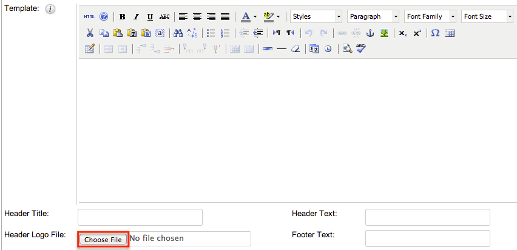
Task: Open the preview magnifier icon
Action: pos(347,49)
